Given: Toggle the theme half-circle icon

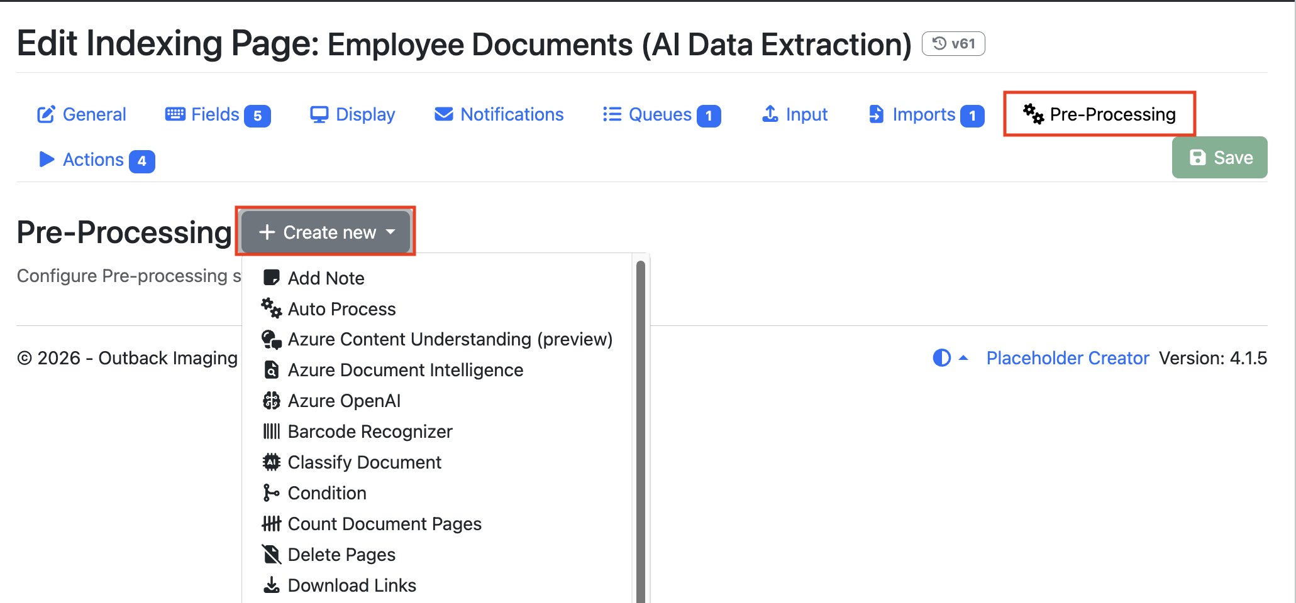Looking at the screenshot, I should (x=941, y=358).
